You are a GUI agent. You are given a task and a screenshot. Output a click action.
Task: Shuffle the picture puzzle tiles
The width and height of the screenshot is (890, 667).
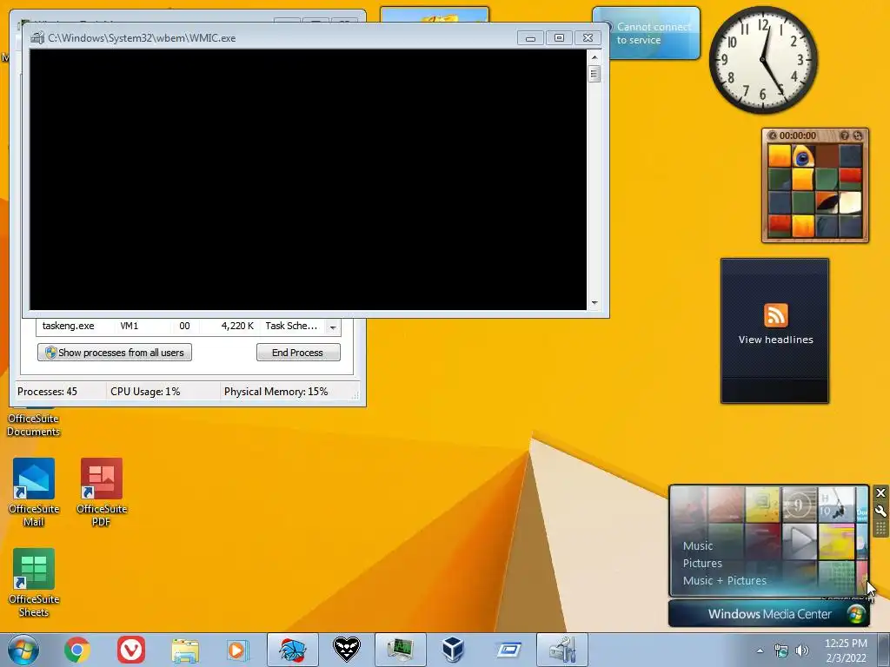[x=858, y=135]
